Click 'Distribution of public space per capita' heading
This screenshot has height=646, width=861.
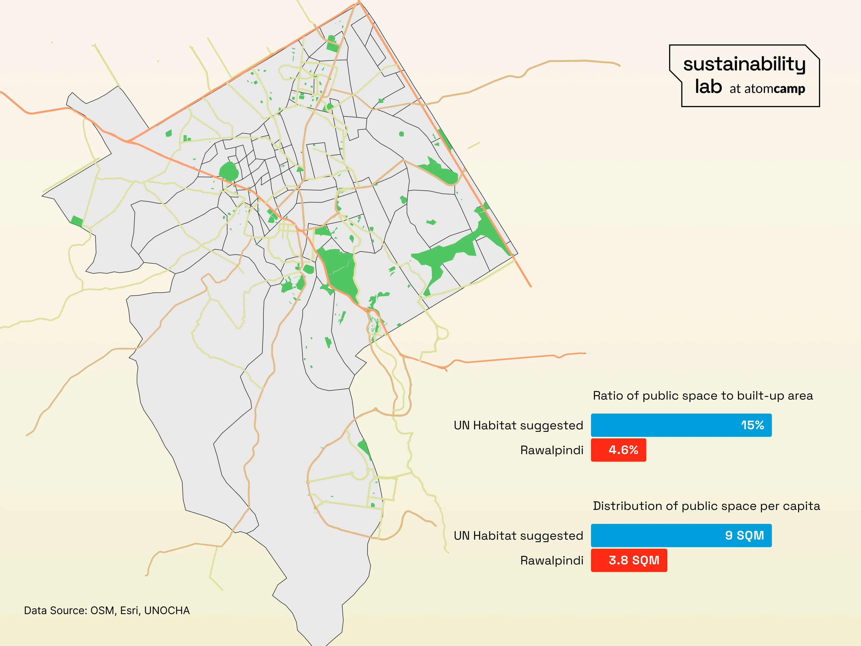tap(706, 506)
